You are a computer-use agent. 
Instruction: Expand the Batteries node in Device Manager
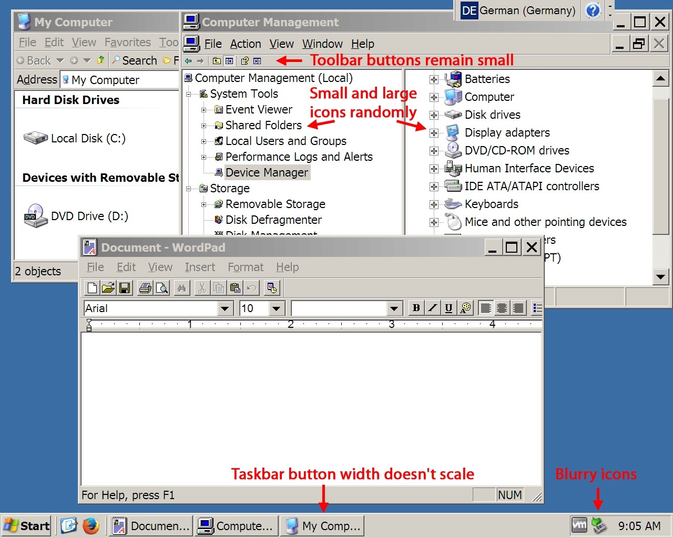click(434, 79)
